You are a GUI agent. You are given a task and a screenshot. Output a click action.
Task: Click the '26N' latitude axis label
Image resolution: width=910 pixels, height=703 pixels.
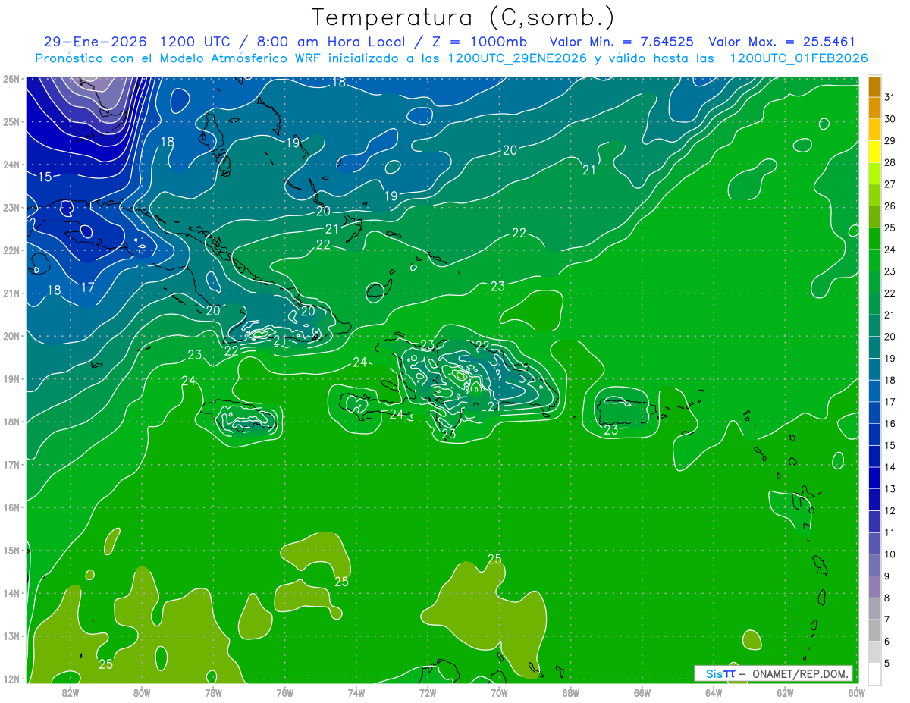tap(11, 79)
